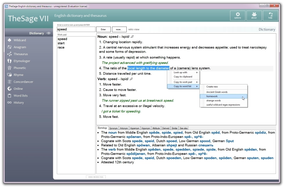Click the Word lists clipboard icon
284x187 pixels.
pos(10,95)
